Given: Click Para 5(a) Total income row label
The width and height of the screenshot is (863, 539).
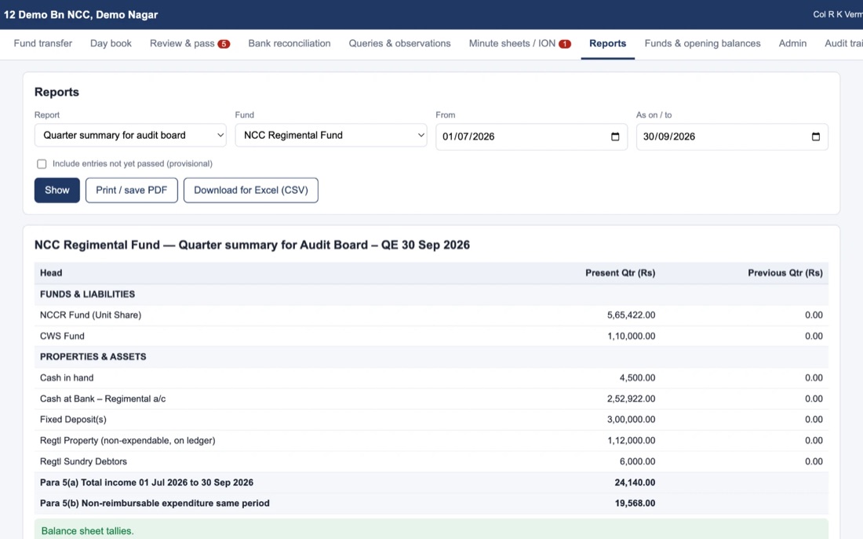Looking at the screenshot, I should click(147, 483).
